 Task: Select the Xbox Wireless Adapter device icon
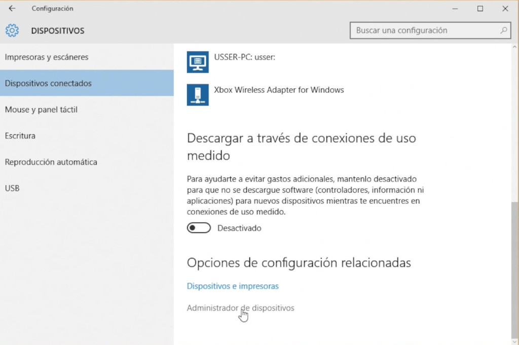[198, 94]
